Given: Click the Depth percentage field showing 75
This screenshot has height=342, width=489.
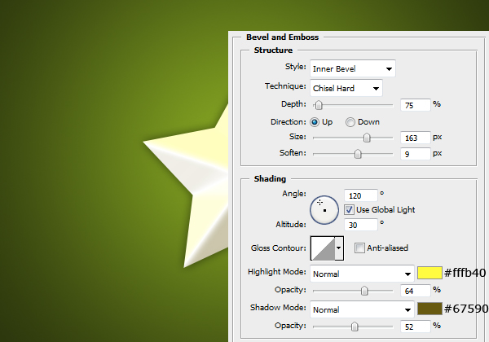Looking at the screenshot, I should 416,105.
